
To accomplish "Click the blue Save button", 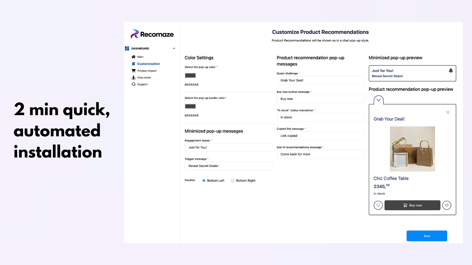I will pos(427,236).
